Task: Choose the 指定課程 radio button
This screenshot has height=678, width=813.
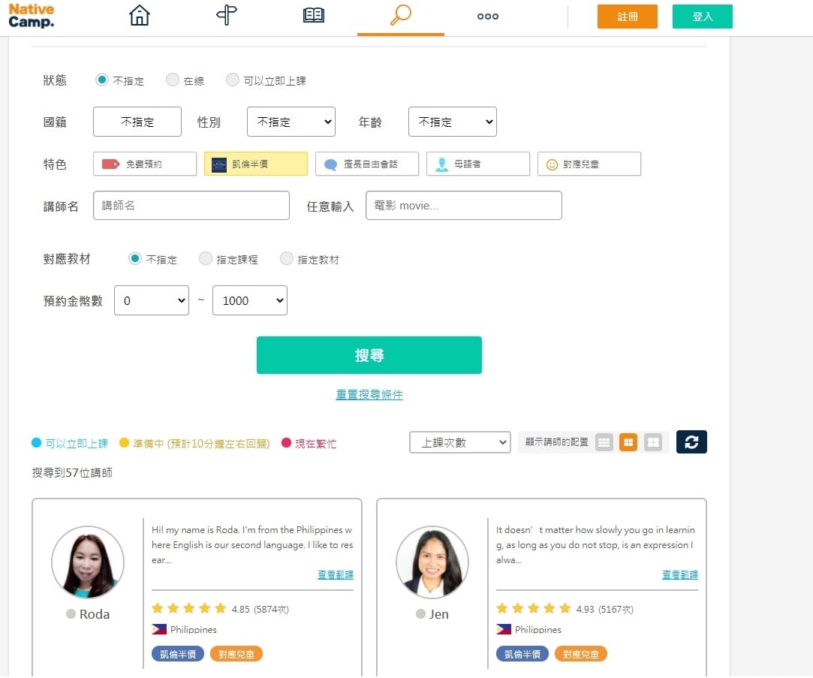Action: (x=206, y=258)
